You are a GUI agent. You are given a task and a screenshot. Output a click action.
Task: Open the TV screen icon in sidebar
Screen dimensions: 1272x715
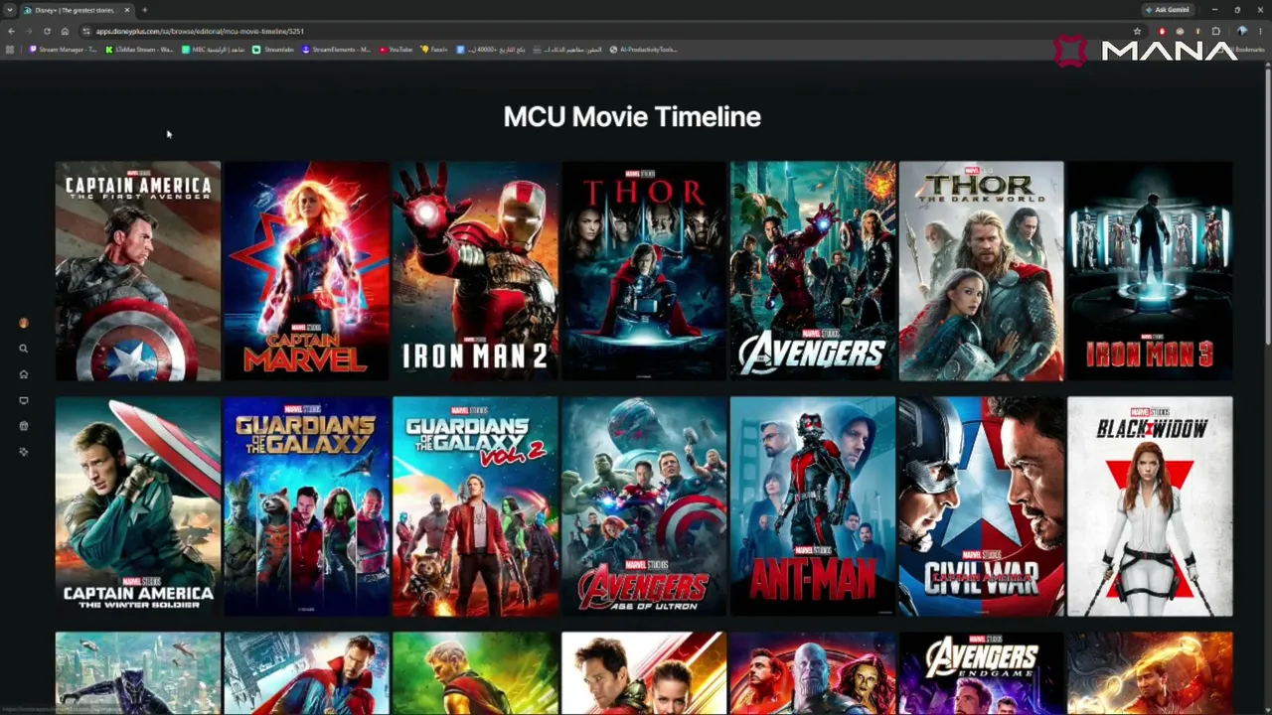[23, 400]
